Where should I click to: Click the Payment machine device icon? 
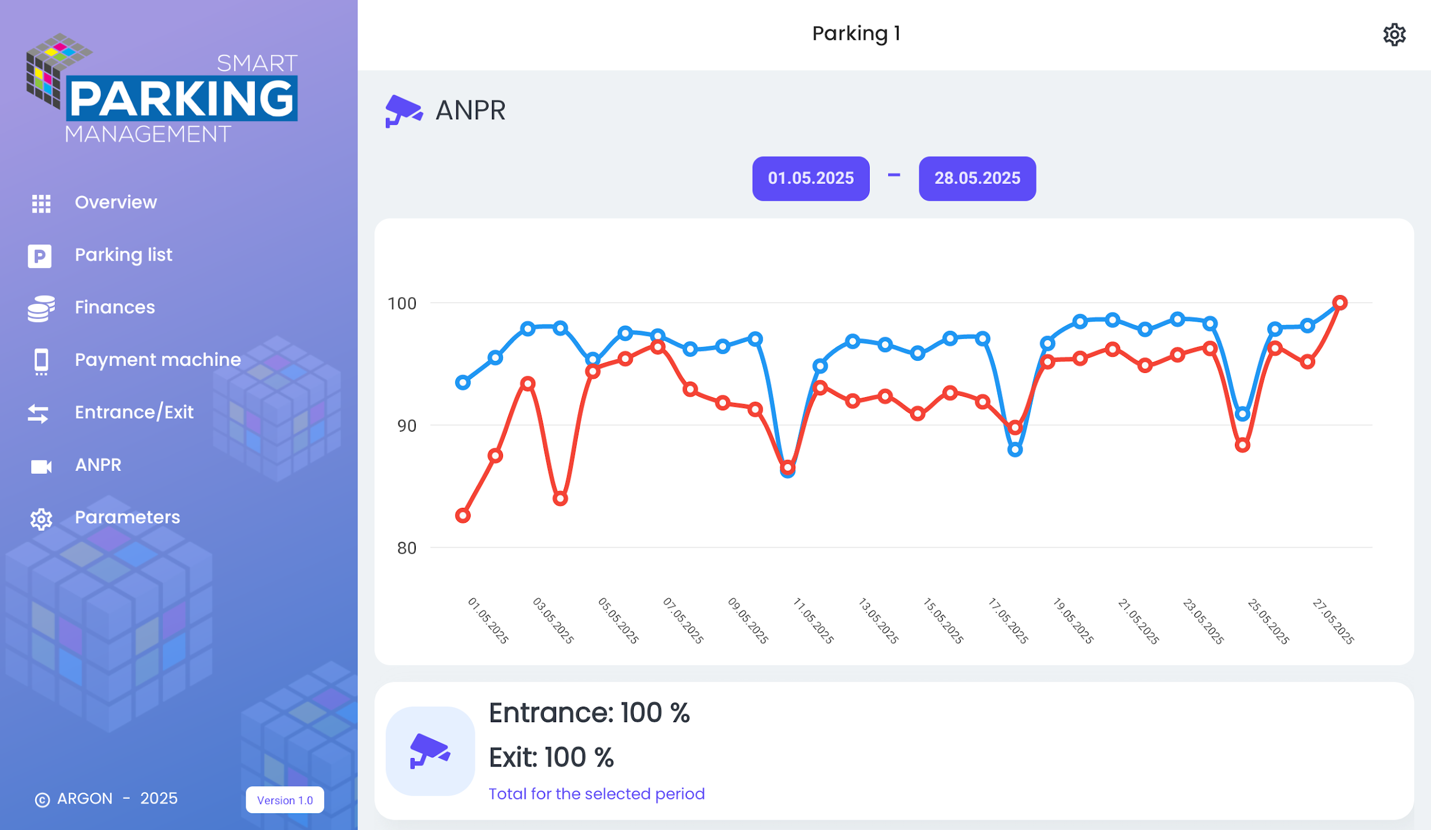pos(41,361)
